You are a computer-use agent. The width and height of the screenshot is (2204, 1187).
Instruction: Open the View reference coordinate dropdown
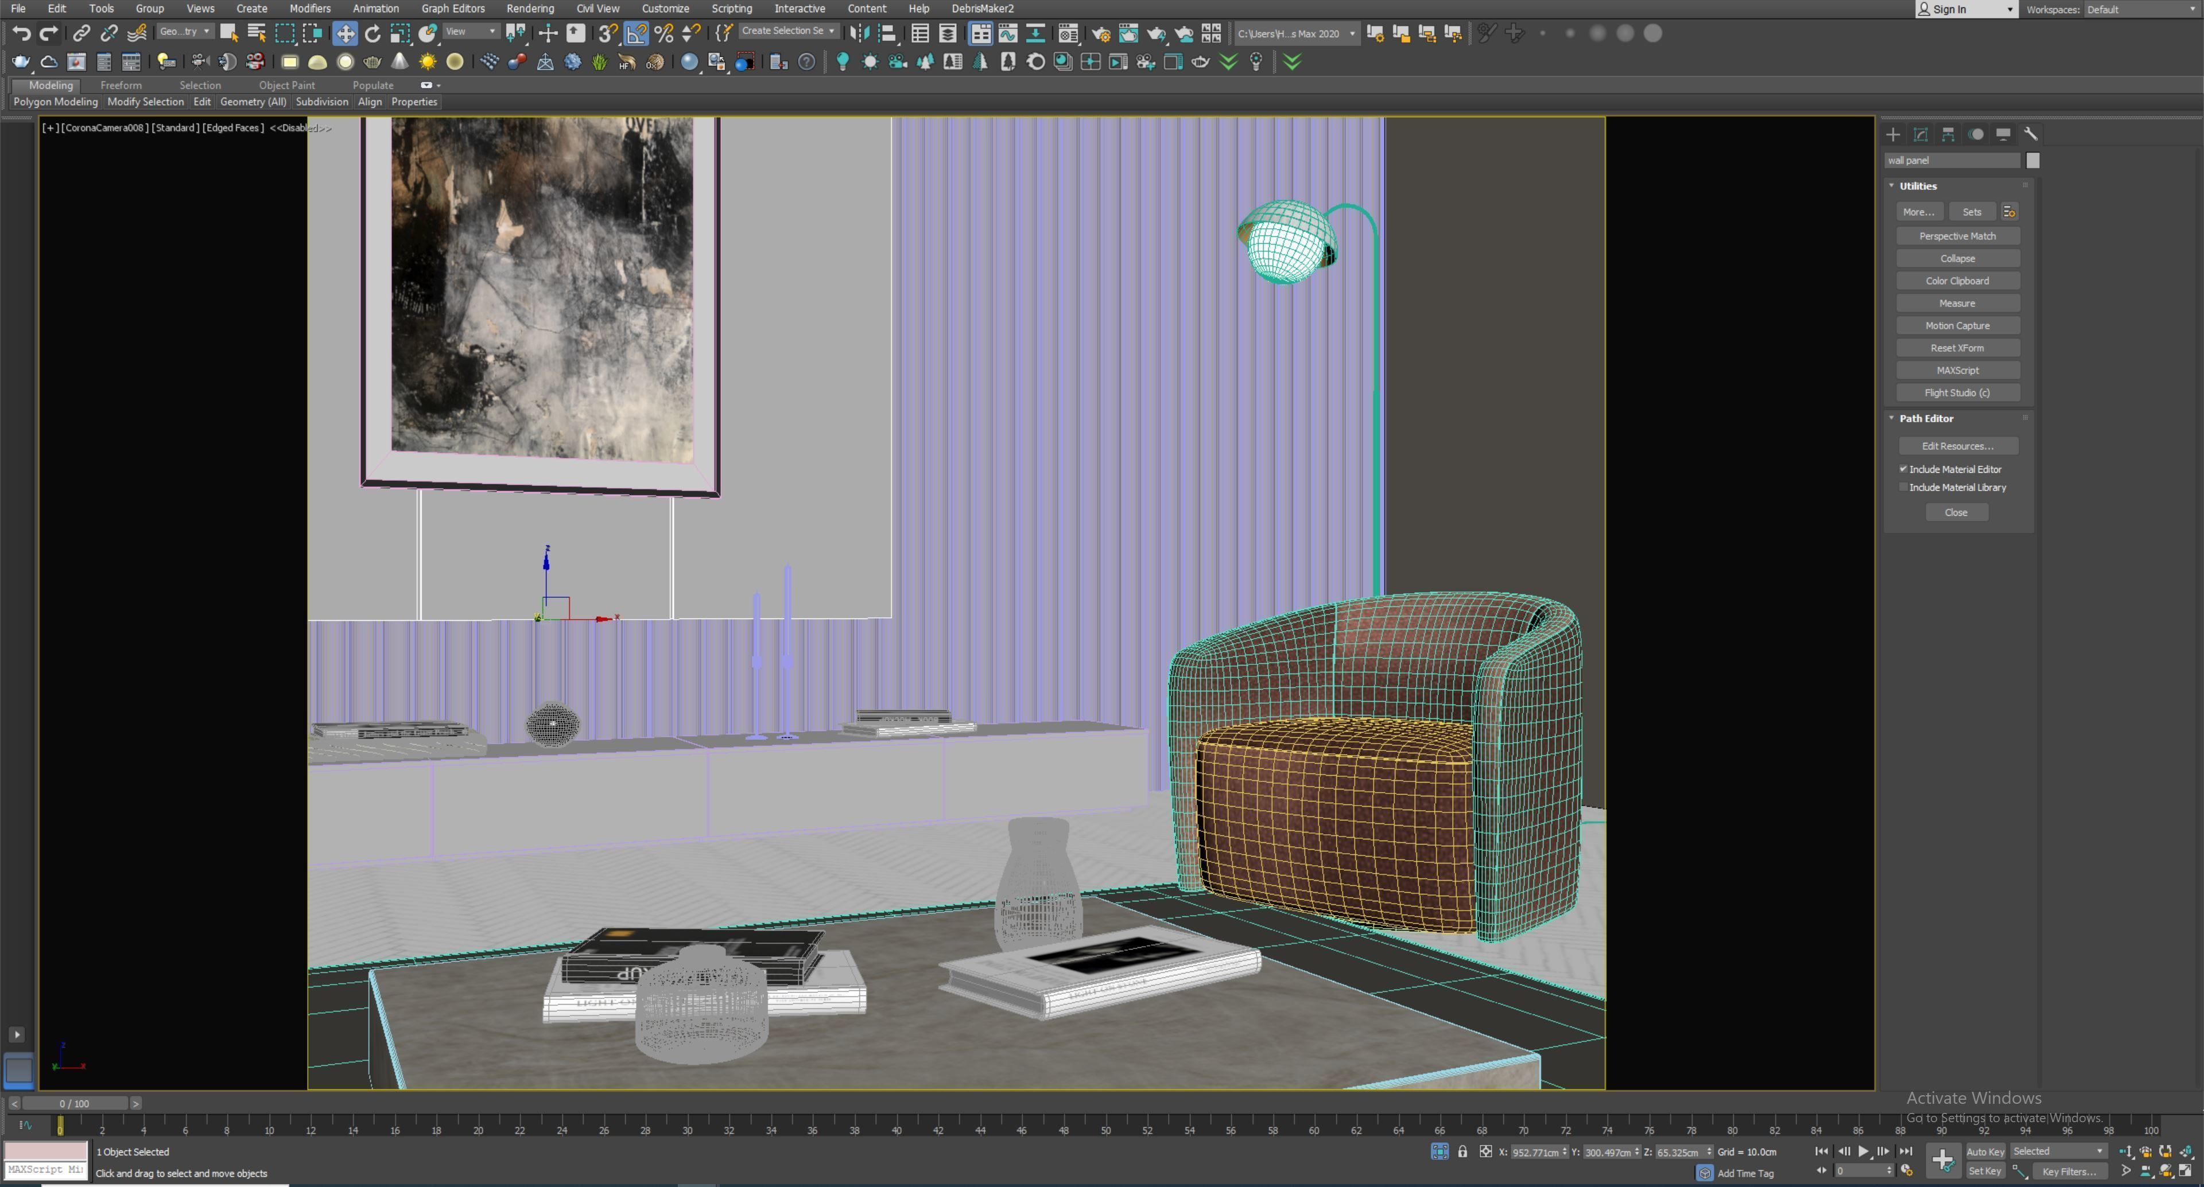(471, 32)
